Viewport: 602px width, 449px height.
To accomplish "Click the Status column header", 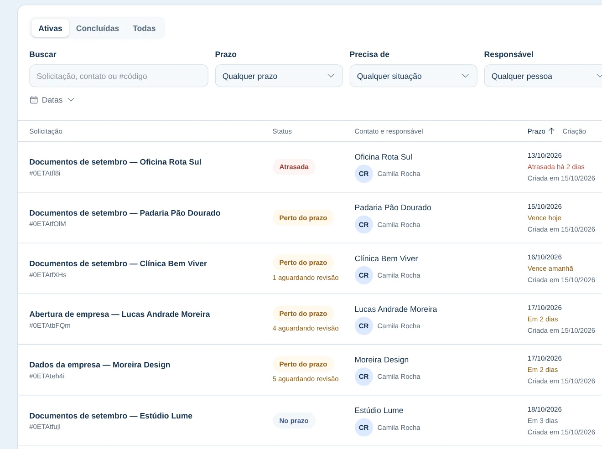I will tap(282, 131).
